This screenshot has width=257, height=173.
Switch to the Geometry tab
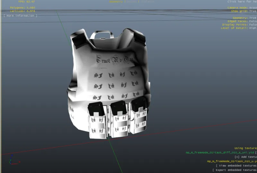tap(116, 2)
